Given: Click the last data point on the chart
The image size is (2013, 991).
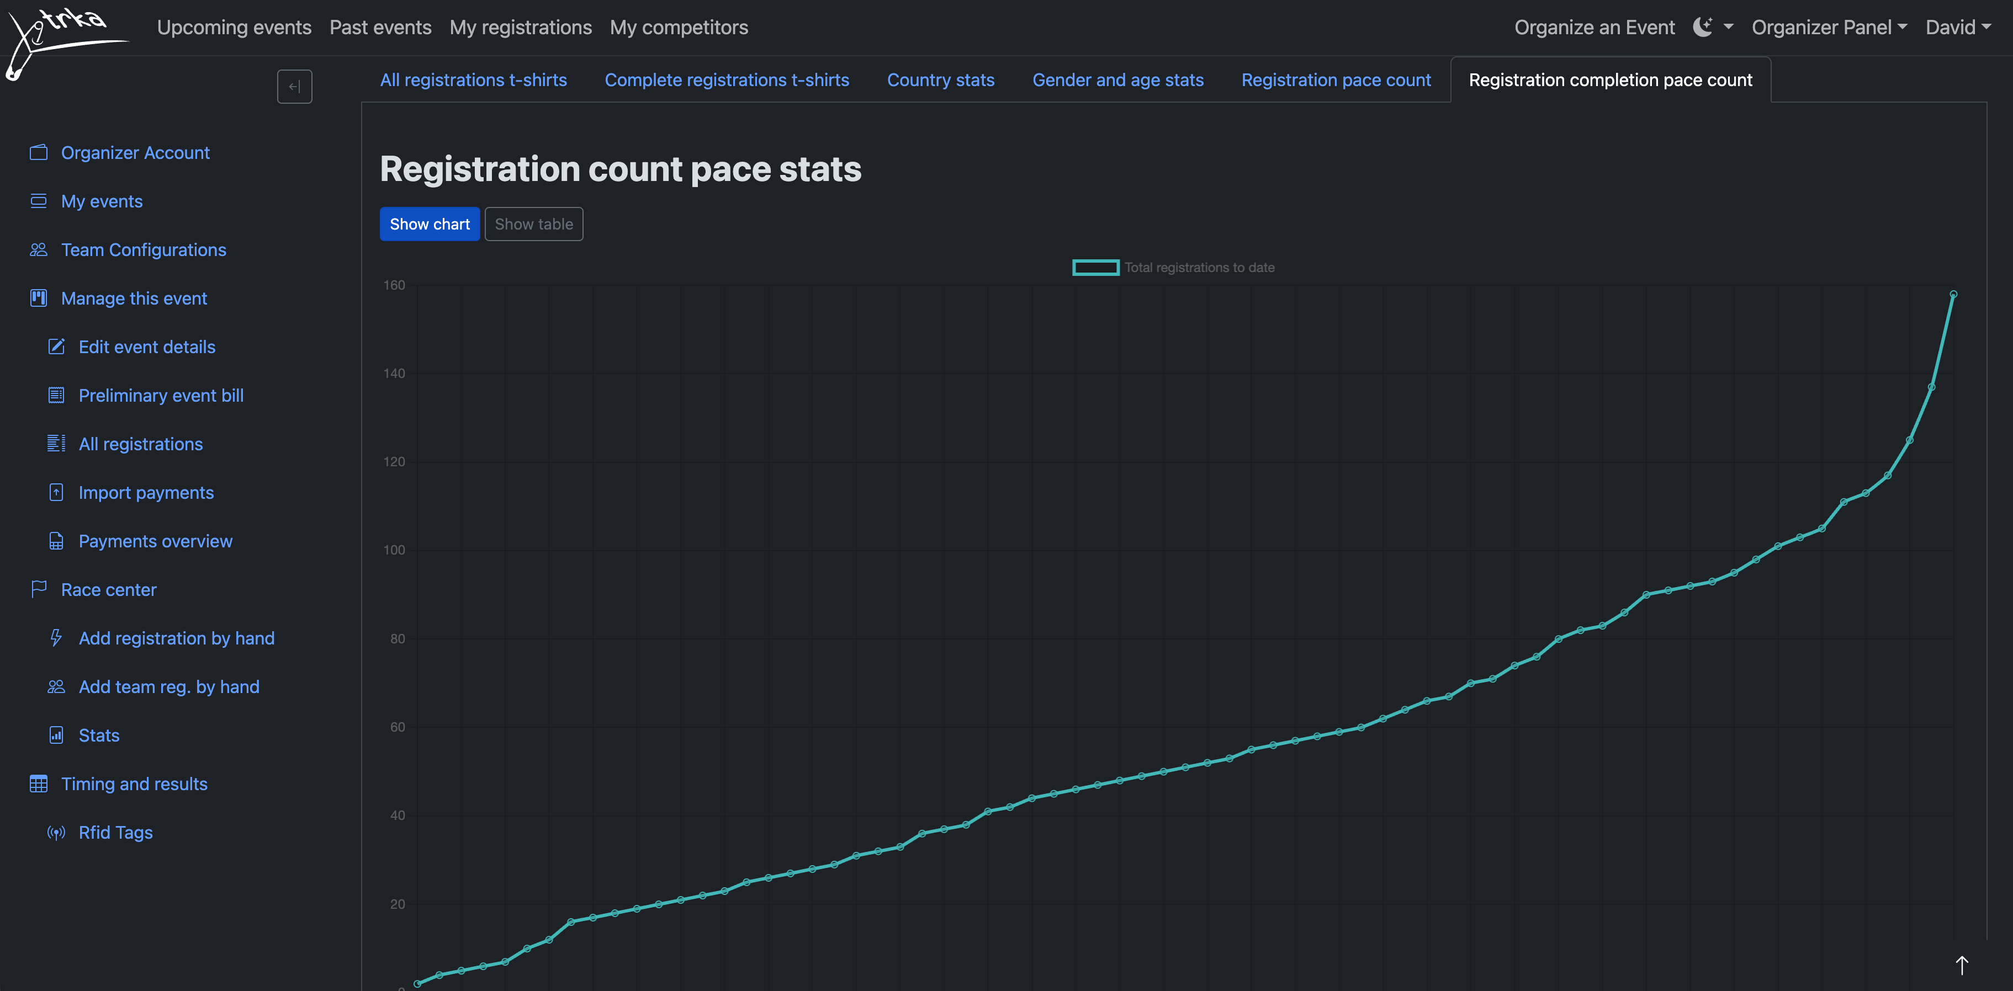Looking at the screenshot, I should 1953,295.
